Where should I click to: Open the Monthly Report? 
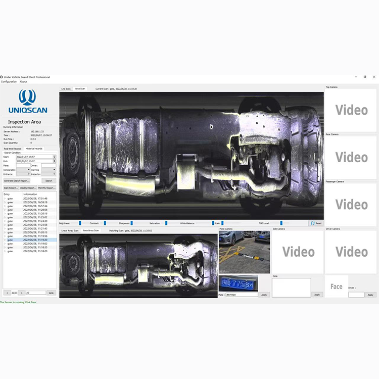click(47, 188)
